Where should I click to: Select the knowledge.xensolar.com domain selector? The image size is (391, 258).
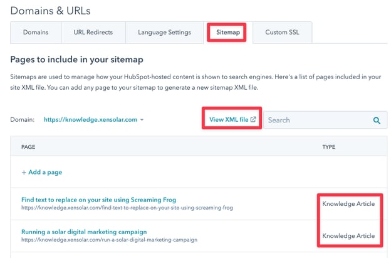click(90, 119)
